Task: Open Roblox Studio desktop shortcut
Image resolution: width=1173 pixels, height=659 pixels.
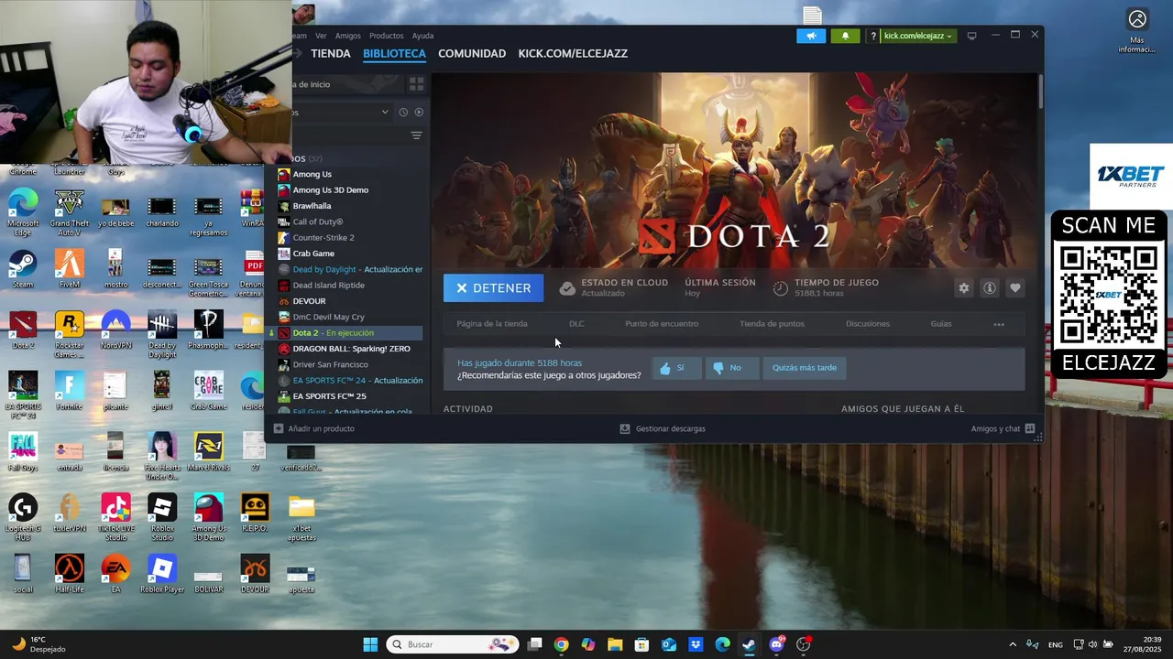Action: (162, 517)
